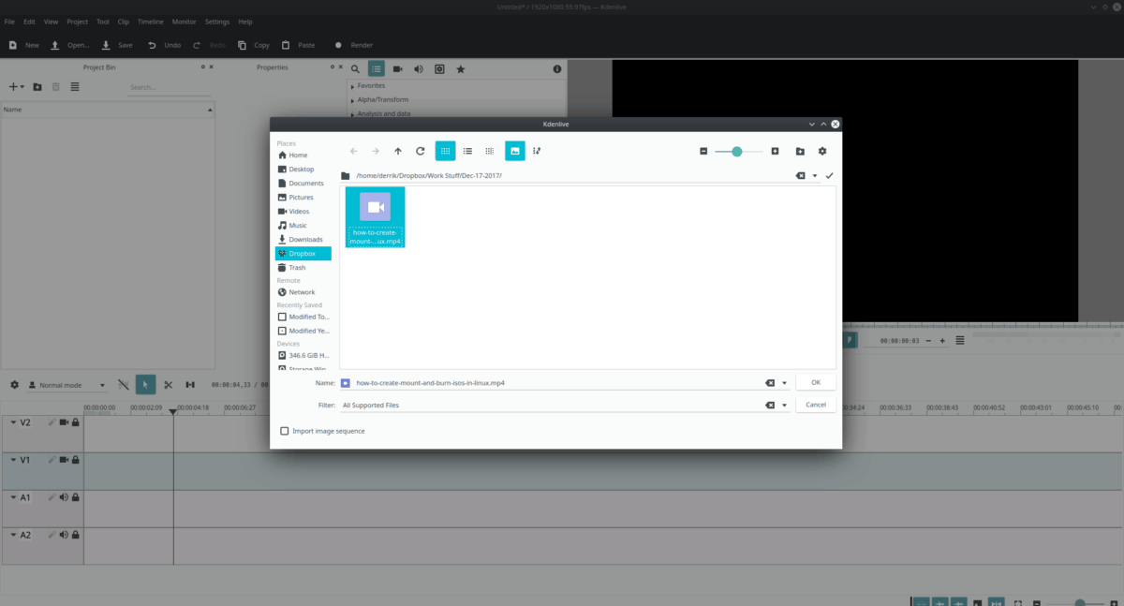
Task: Mute the A1 track
Action: 65,497
